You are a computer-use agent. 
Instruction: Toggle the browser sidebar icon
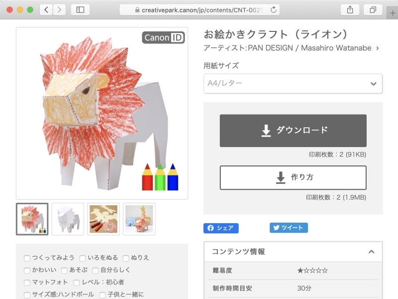(90, 8)
